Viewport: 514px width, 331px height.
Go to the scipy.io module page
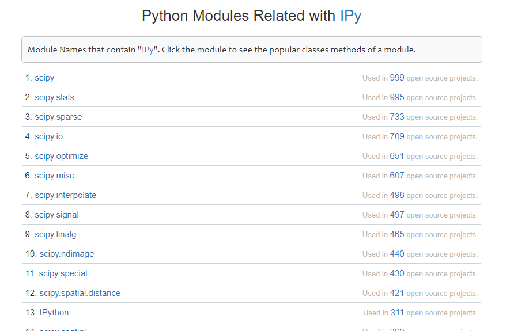click(48, 136)
